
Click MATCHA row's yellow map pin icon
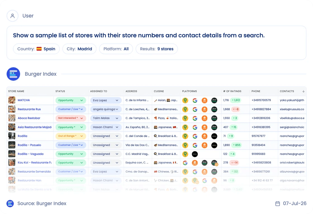185,100
